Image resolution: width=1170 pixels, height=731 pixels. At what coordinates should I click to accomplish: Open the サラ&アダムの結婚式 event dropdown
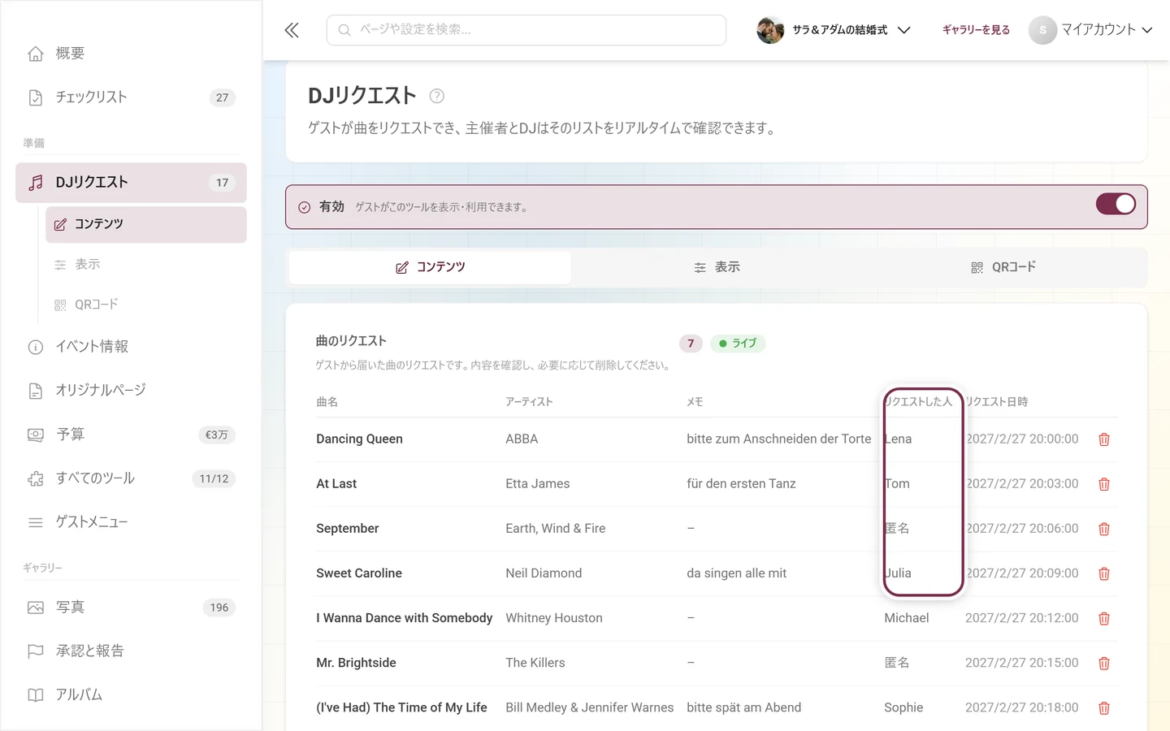pyautogui.click(x=834, y=30)
